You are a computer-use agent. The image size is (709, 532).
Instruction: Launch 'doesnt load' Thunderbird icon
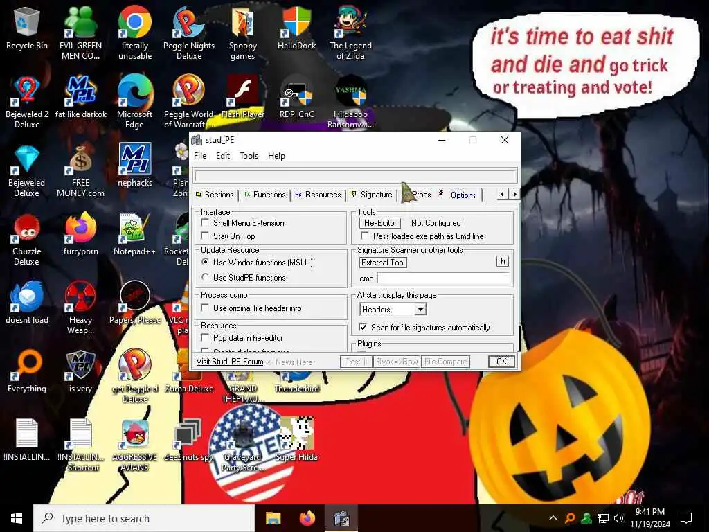click(27, 303)
